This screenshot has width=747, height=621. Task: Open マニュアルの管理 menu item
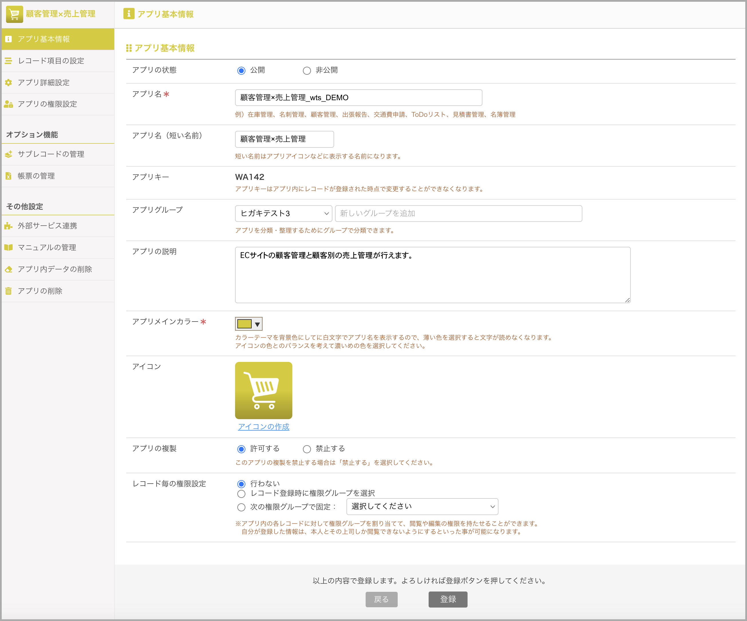coord(58,248)
